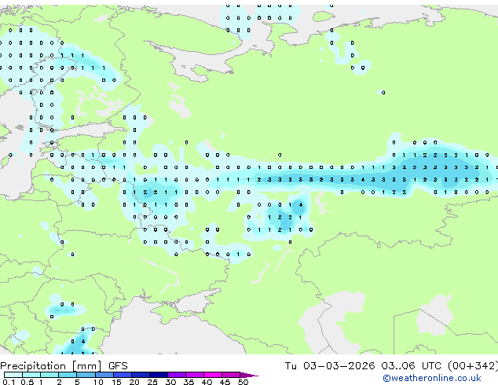Click the '0.5' legend scale label
Viewport: 498px width, 385px height.
coord(27,382)
